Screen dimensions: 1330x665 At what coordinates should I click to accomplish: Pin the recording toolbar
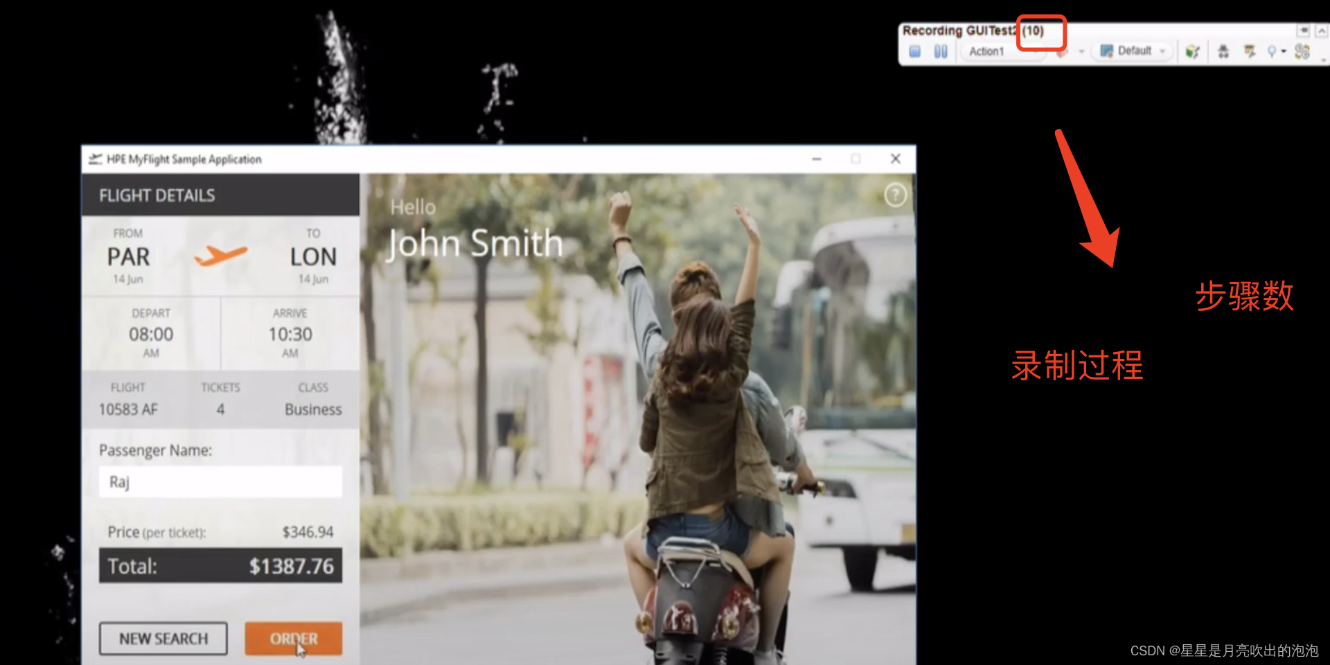[1304, 30]
